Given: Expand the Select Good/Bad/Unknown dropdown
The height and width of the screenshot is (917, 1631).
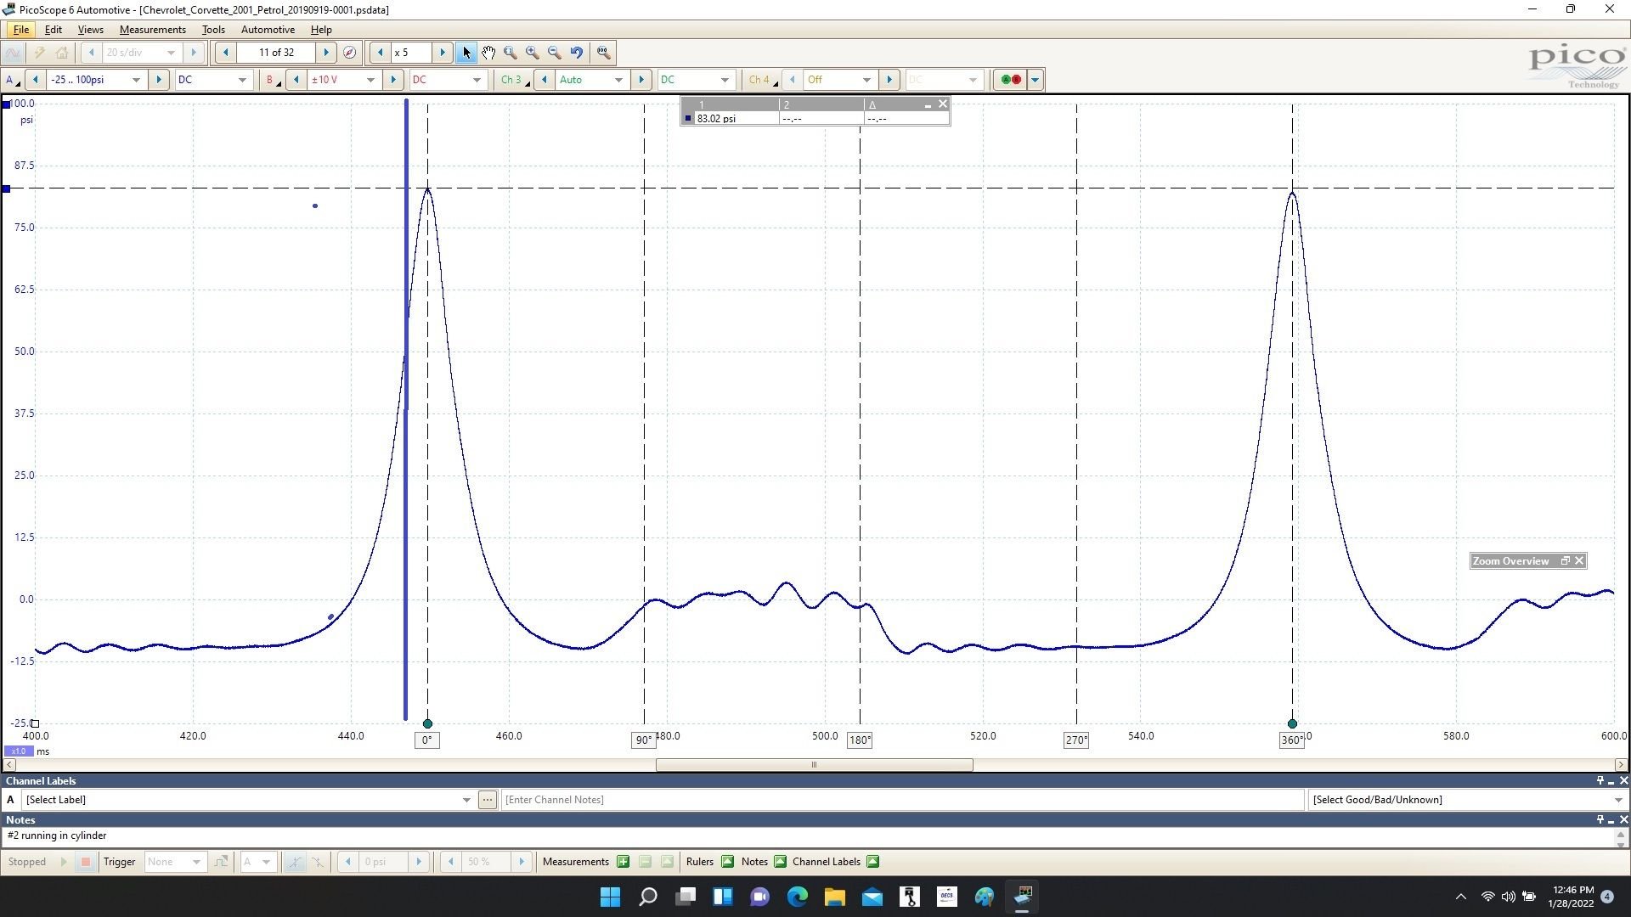Looking at the screenshot, I should (x=1617, y=800).
